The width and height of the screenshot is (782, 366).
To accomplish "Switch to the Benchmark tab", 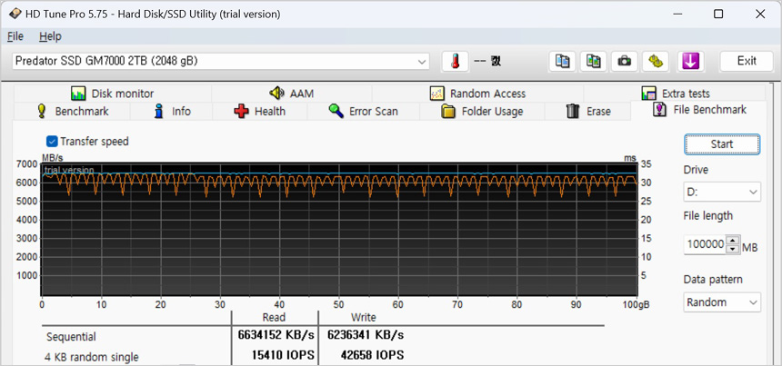I will (x=73, y=111).
